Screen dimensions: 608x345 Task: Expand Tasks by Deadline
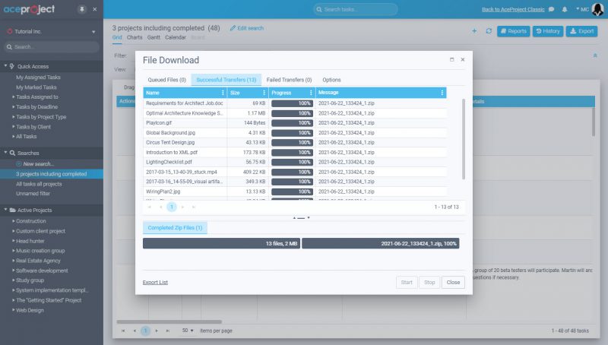[13, 106]
